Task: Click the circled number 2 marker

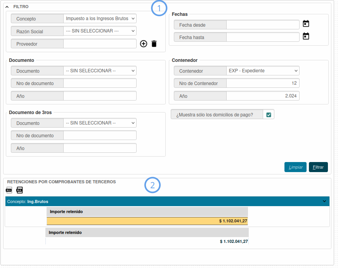Action: click(x=153, y=185)
